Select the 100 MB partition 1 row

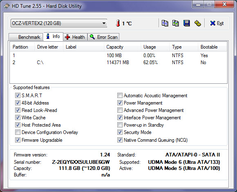click(x=118, y=56)
